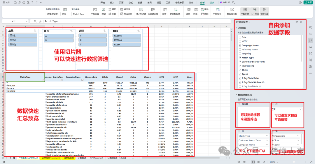The width and height of the screenshot is (315, 164).
Task: Click the zoom slider in status bar
Action: point(293,162)
